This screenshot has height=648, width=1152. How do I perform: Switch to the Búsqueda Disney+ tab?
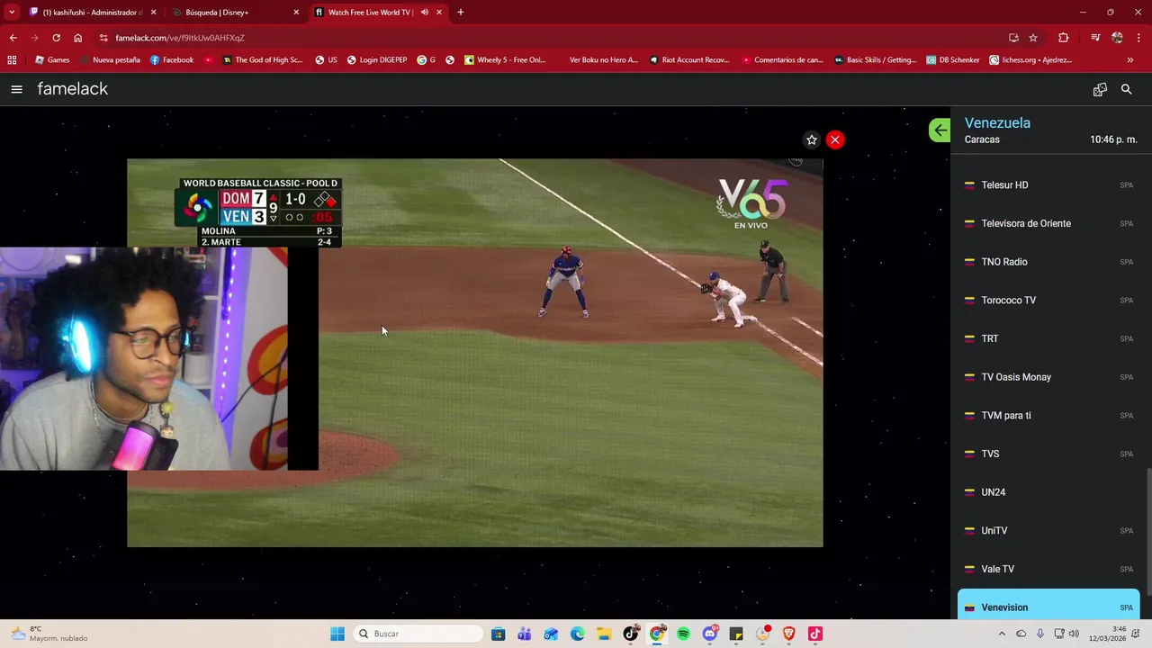coord(237,13)
